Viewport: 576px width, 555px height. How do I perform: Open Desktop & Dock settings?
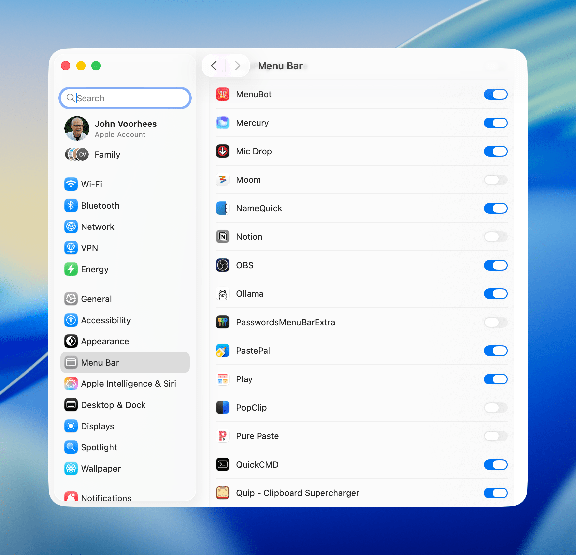tap(125, 405)
